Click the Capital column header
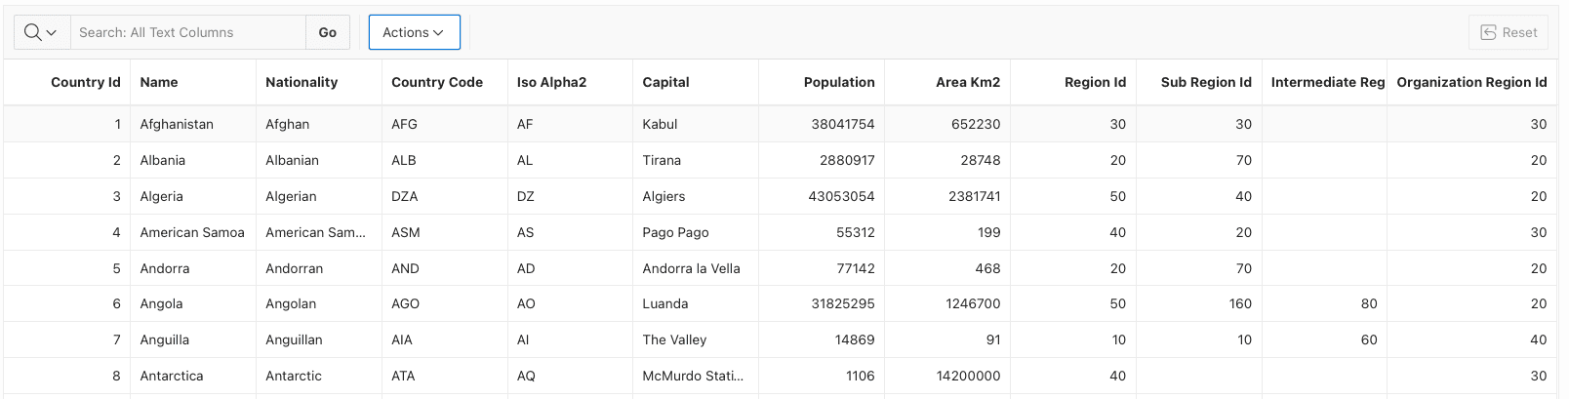 665,82
